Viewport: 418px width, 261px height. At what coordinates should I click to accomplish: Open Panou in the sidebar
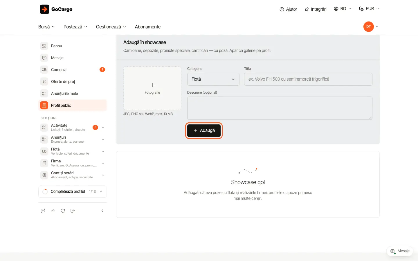click(73, 46)
